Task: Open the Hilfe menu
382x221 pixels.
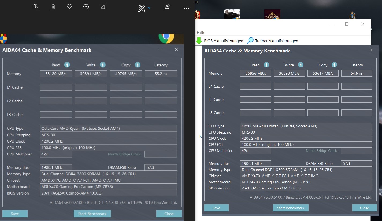Action: [x=201, y=32]
